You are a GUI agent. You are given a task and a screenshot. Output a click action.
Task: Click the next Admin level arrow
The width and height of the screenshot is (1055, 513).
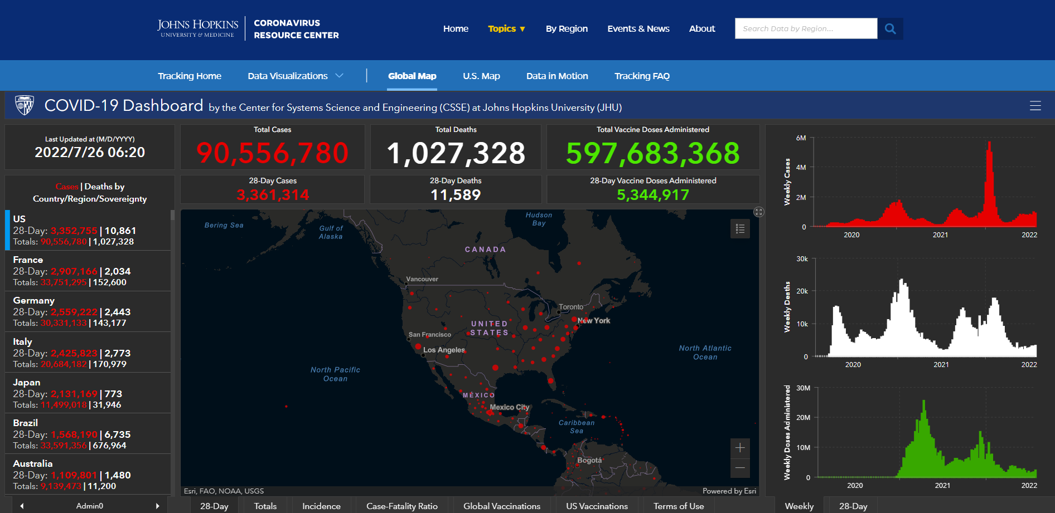(x=157, y=506)
